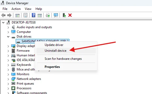Click the Network adapters category icon
Image resolution: width=152 pixels, height=94 pixels.
coord(13,79)
